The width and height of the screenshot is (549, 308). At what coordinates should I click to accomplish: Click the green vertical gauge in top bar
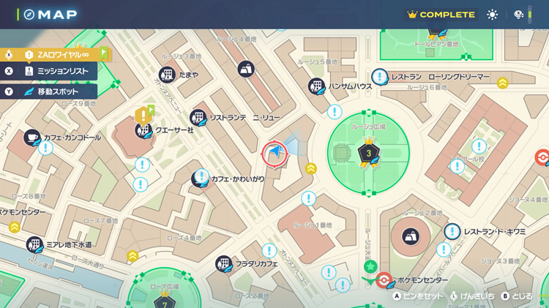click(x=531, y=15)
